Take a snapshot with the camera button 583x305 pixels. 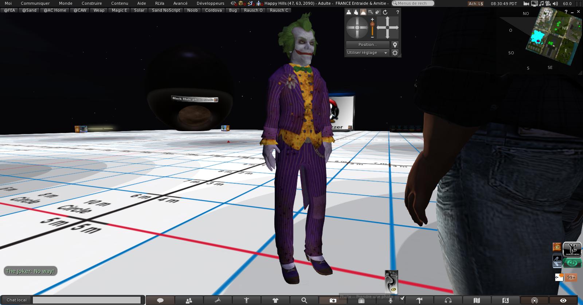point(333,300)
